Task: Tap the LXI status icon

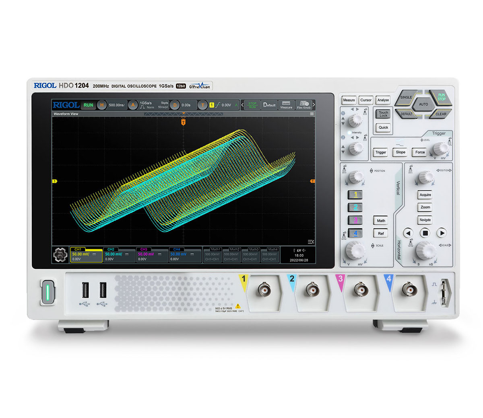Action: pos(299,250)
